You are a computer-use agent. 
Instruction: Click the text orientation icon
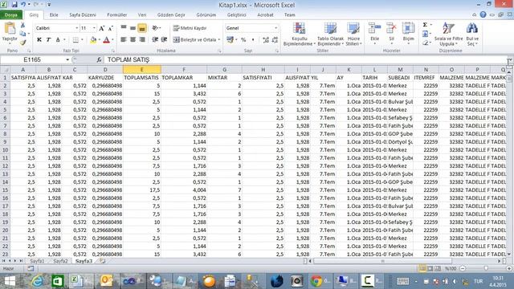point(155,28)
